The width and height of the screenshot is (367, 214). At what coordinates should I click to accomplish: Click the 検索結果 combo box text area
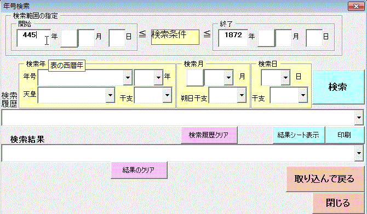point(178,153)
